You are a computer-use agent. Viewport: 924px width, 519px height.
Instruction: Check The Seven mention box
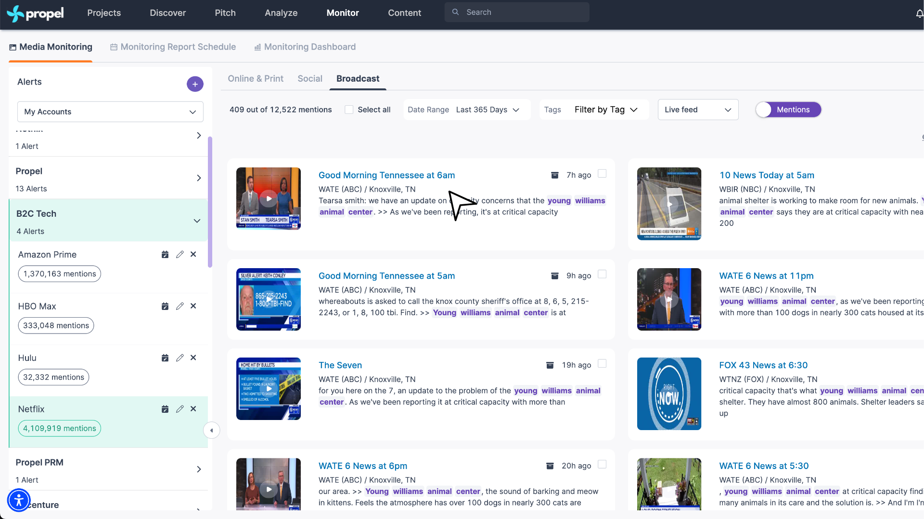tap(602, 363)
